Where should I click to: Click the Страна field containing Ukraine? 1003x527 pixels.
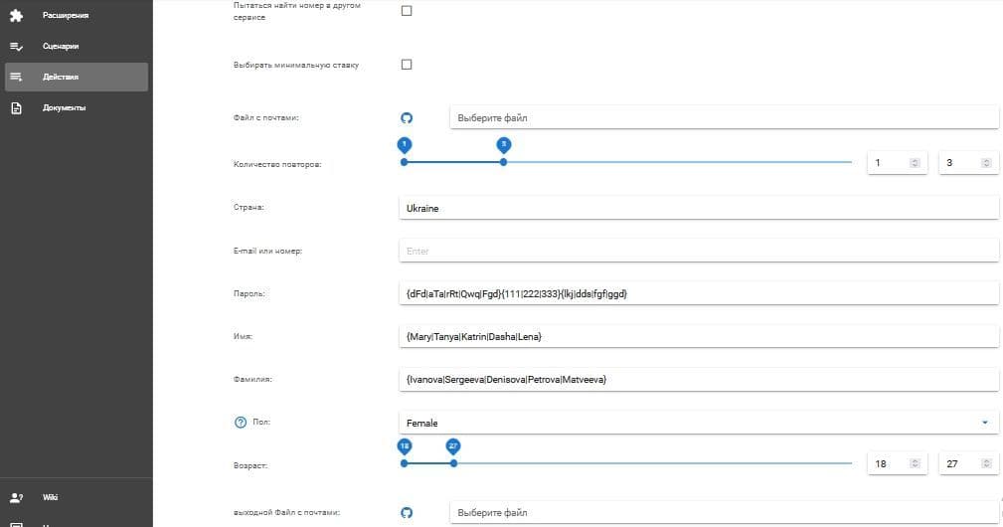(696, 209)
